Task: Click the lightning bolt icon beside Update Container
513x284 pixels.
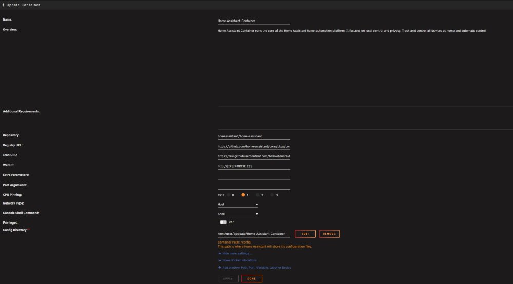Action: tap(3, 5)
